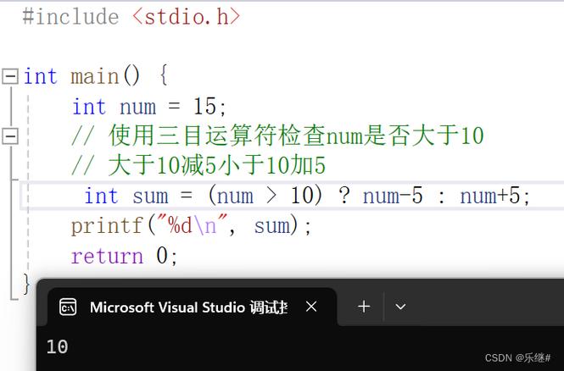Click the comment about checking num greater than 10
The height and width of the screenshot is (371, 564).
277,136
